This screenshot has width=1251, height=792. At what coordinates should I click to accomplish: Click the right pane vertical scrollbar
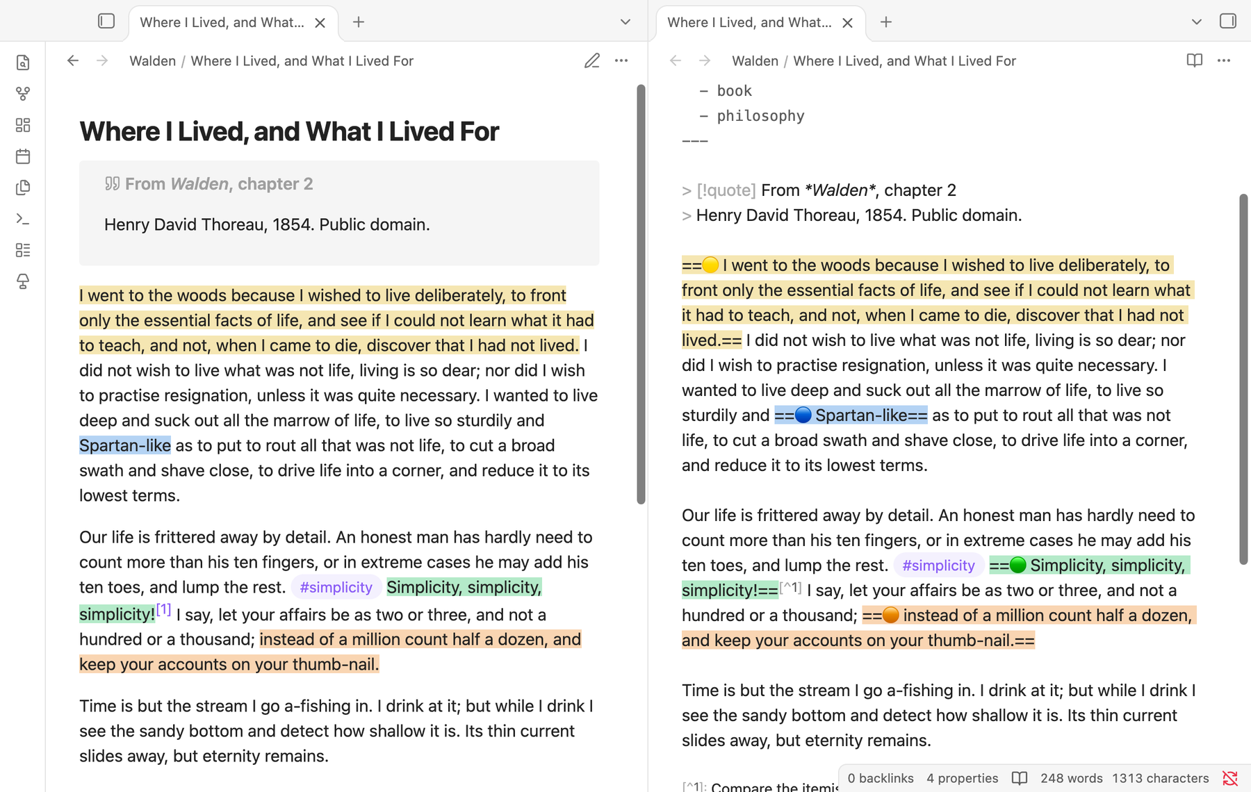(1243, 379)
